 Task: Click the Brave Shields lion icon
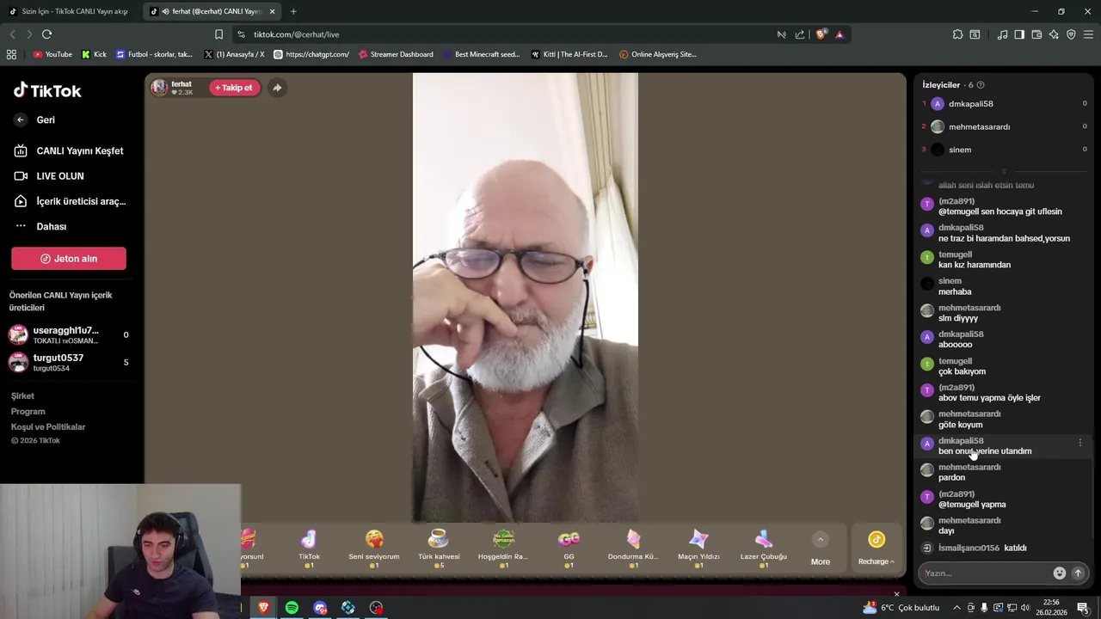pos(821,34)
